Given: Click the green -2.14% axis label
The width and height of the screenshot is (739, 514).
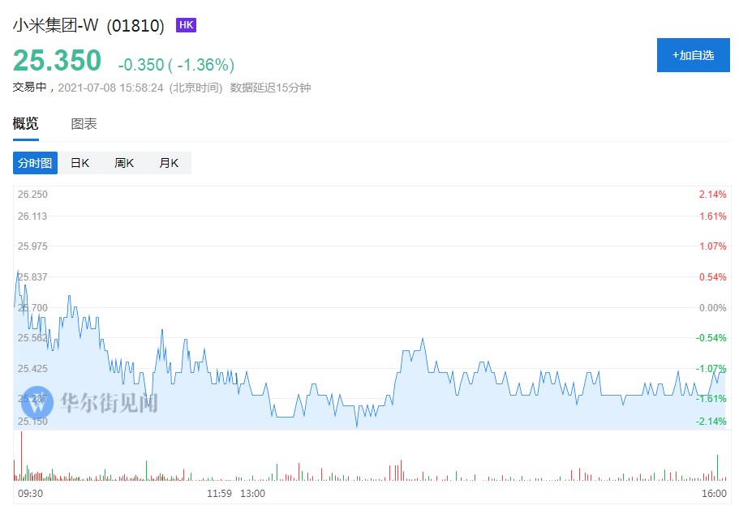Looking at the screenshot, I should click(711, 421).
